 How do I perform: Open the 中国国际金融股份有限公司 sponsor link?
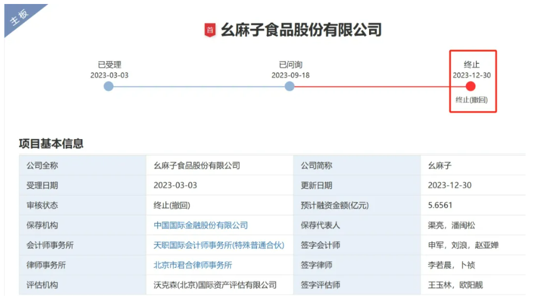[x=201, y=225]
